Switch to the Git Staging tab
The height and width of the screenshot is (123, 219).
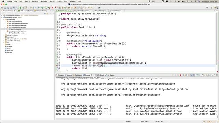pyautogui.click(x=110, y=75)
